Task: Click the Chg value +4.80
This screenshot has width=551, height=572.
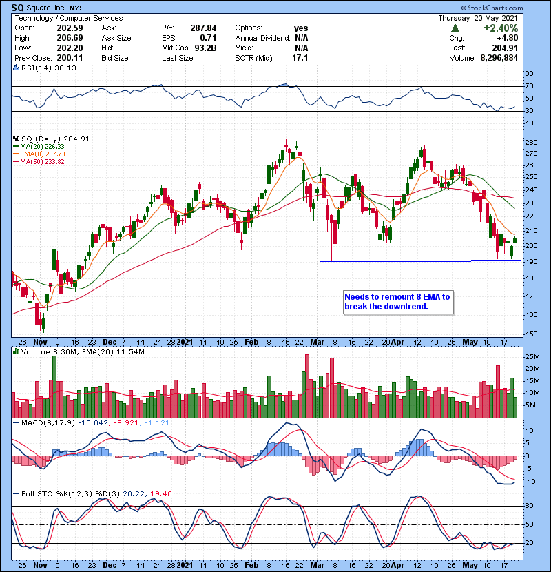Action: point(507,38)
